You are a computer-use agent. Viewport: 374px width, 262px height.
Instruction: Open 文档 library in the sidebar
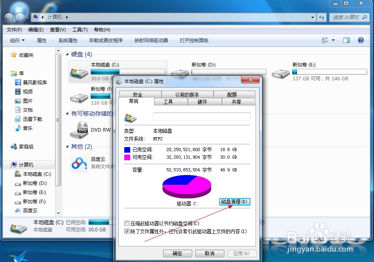tap(24, 110)
